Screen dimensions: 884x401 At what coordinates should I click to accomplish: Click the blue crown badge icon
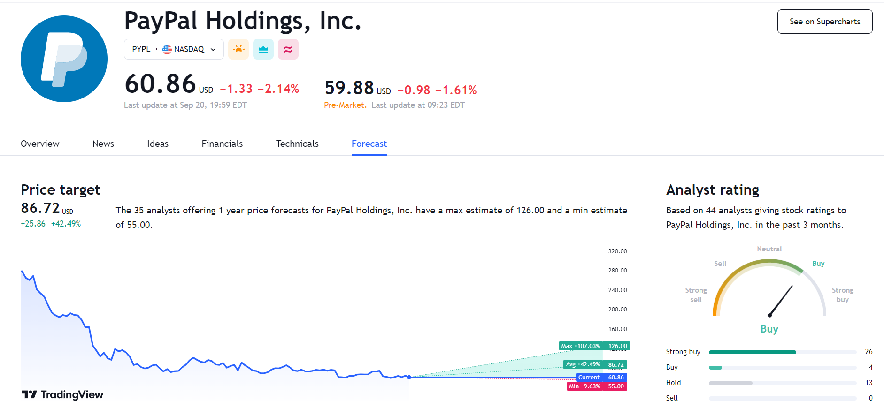263,49
